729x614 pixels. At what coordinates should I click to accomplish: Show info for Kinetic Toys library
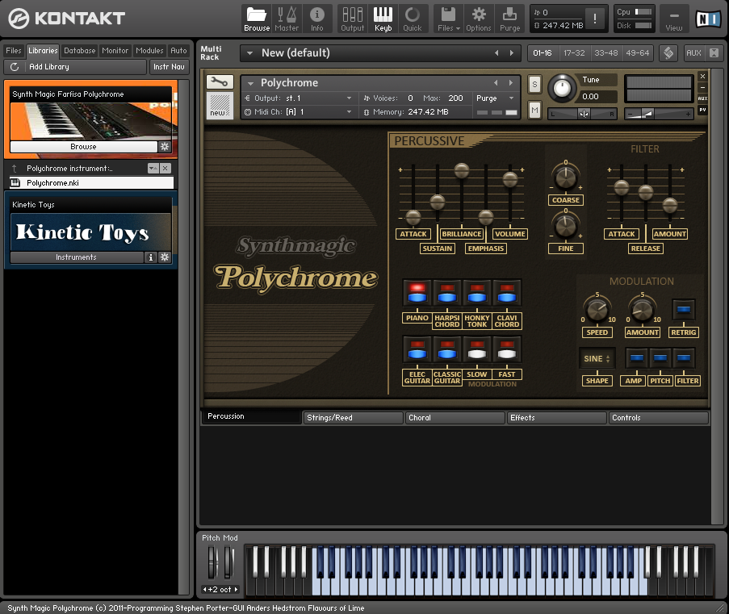tap(151, 257)
